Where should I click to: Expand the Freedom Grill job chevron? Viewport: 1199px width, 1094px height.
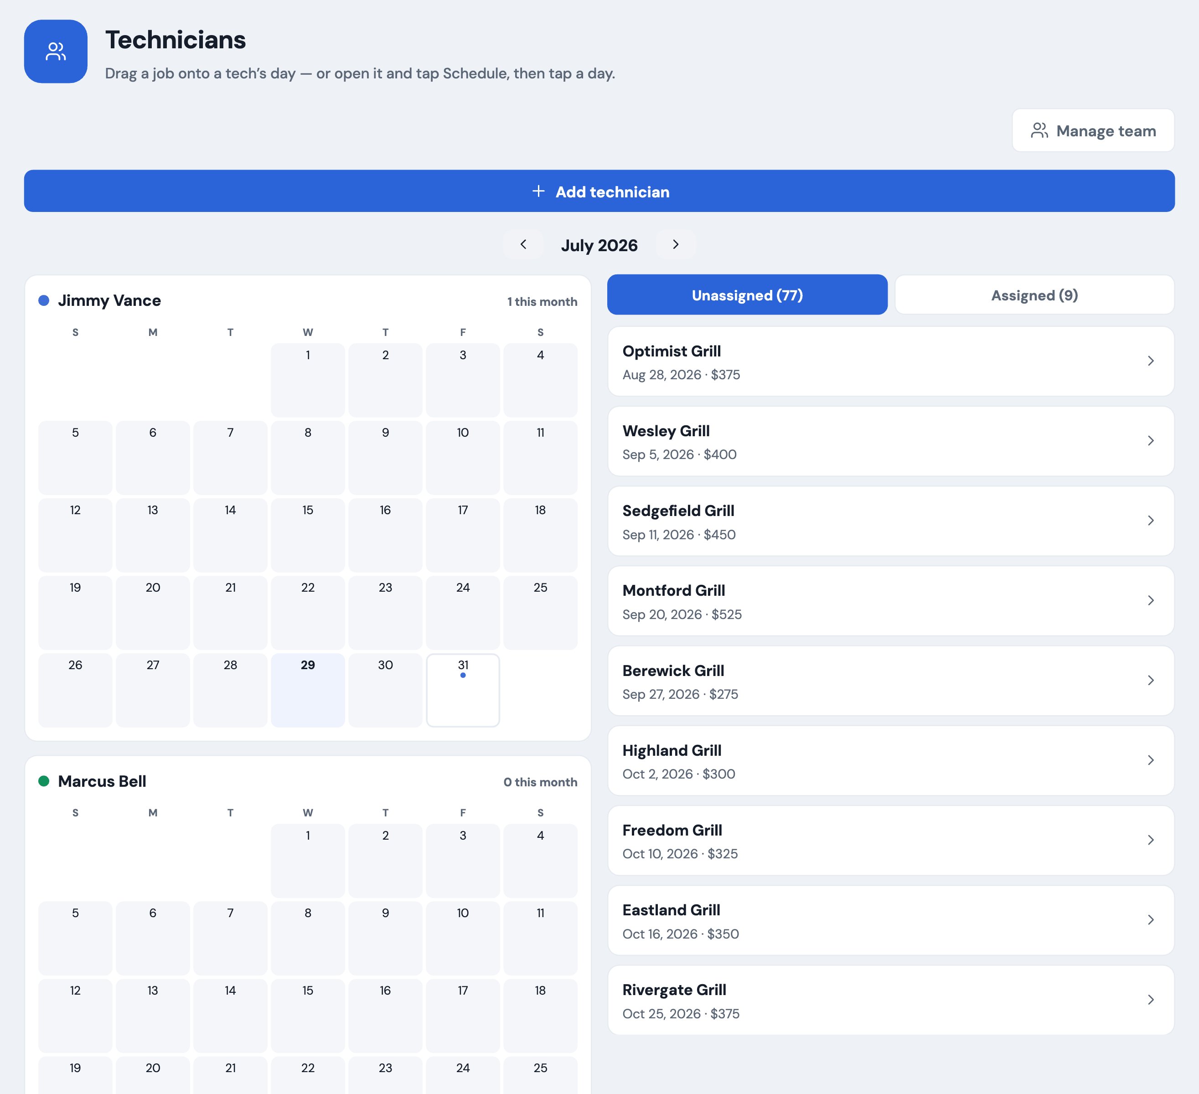(x=1151, y=840)
